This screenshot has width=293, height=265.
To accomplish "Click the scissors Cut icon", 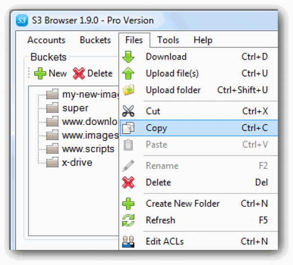I will point(128,111).
